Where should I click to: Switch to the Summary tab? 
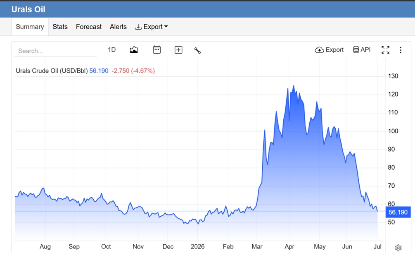[x=30, y=27]
